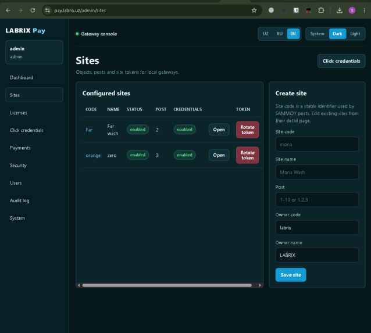Open the orange site code link
371x333 pixels.
pyautogui.click(x=93, y=155)
